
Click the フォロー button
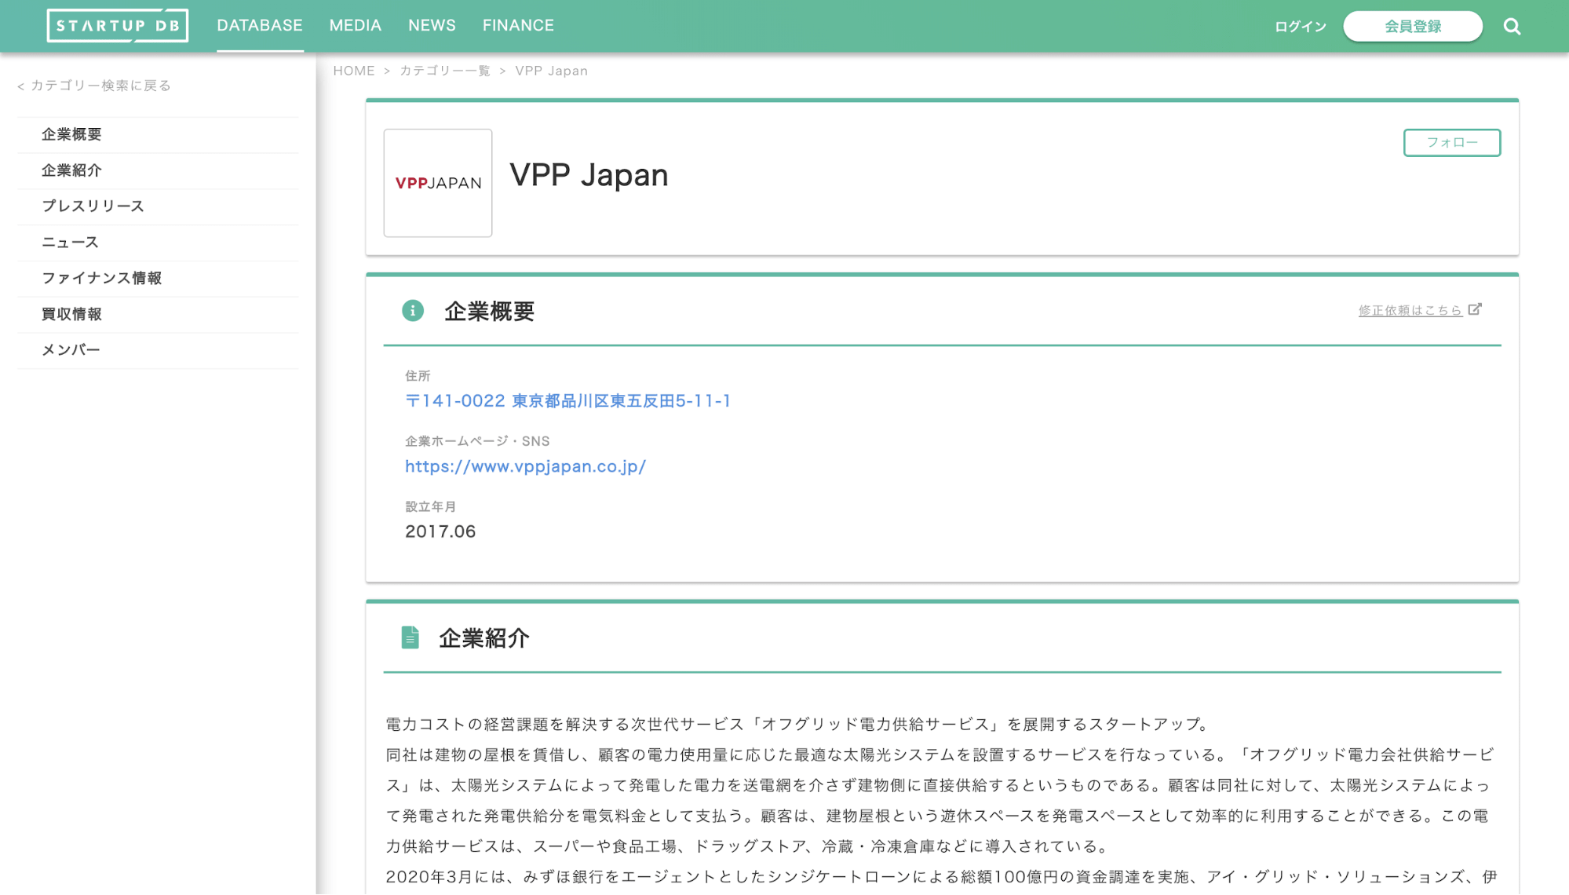click(1451, 143)
